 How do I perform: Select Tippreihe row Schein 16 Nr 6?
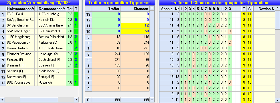(x=217, y=71)
